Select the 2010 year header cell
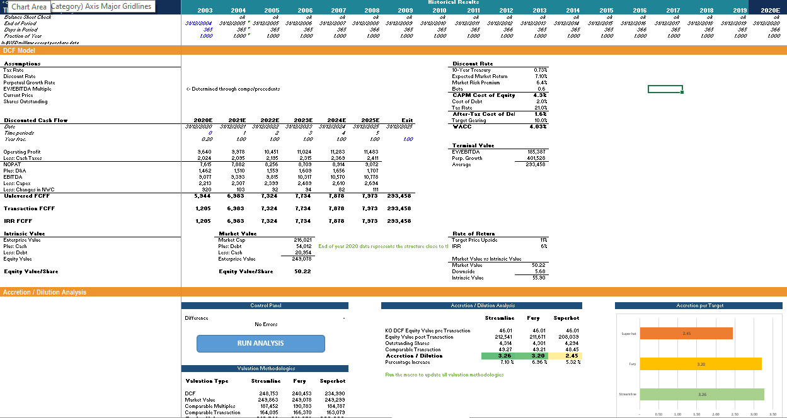This screenshot has height=418, width=787. tap(439, 11)
